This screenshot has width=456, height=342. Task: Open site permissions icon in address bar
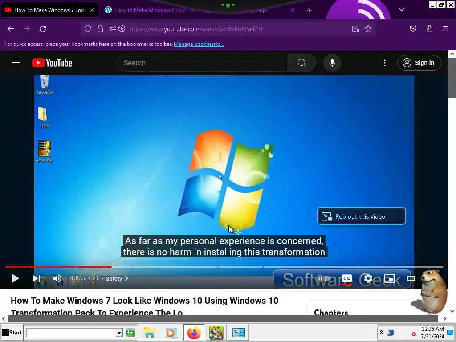tap(112, 28)
